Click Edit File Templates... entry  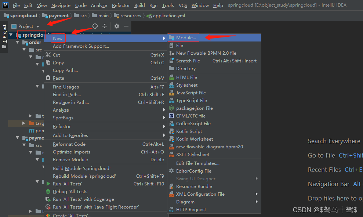point(214,163)
